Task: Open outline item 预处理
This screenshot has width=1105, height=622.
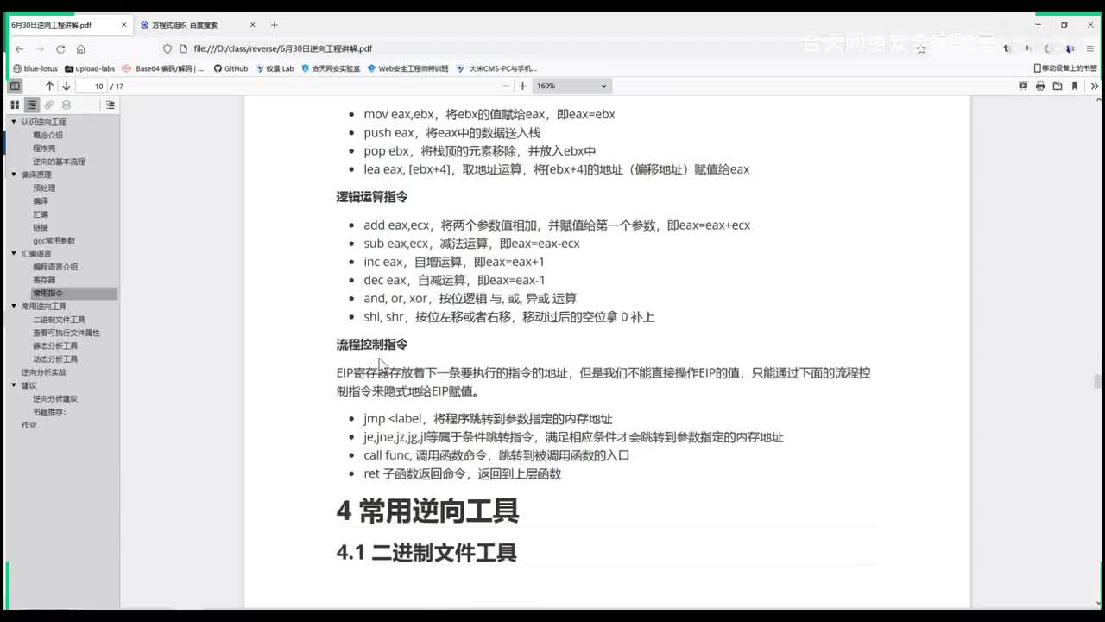Action: 44,188
